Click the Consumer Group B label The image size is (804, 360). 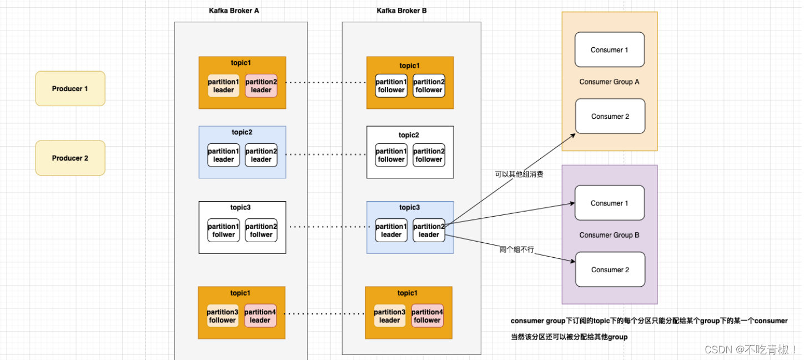609,235
